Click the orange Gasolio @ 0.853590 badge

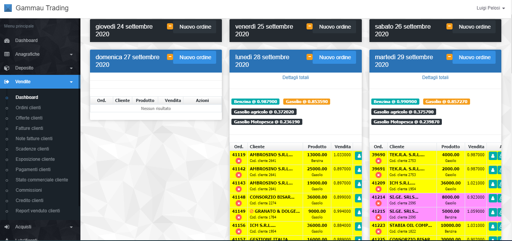[307, 102]
